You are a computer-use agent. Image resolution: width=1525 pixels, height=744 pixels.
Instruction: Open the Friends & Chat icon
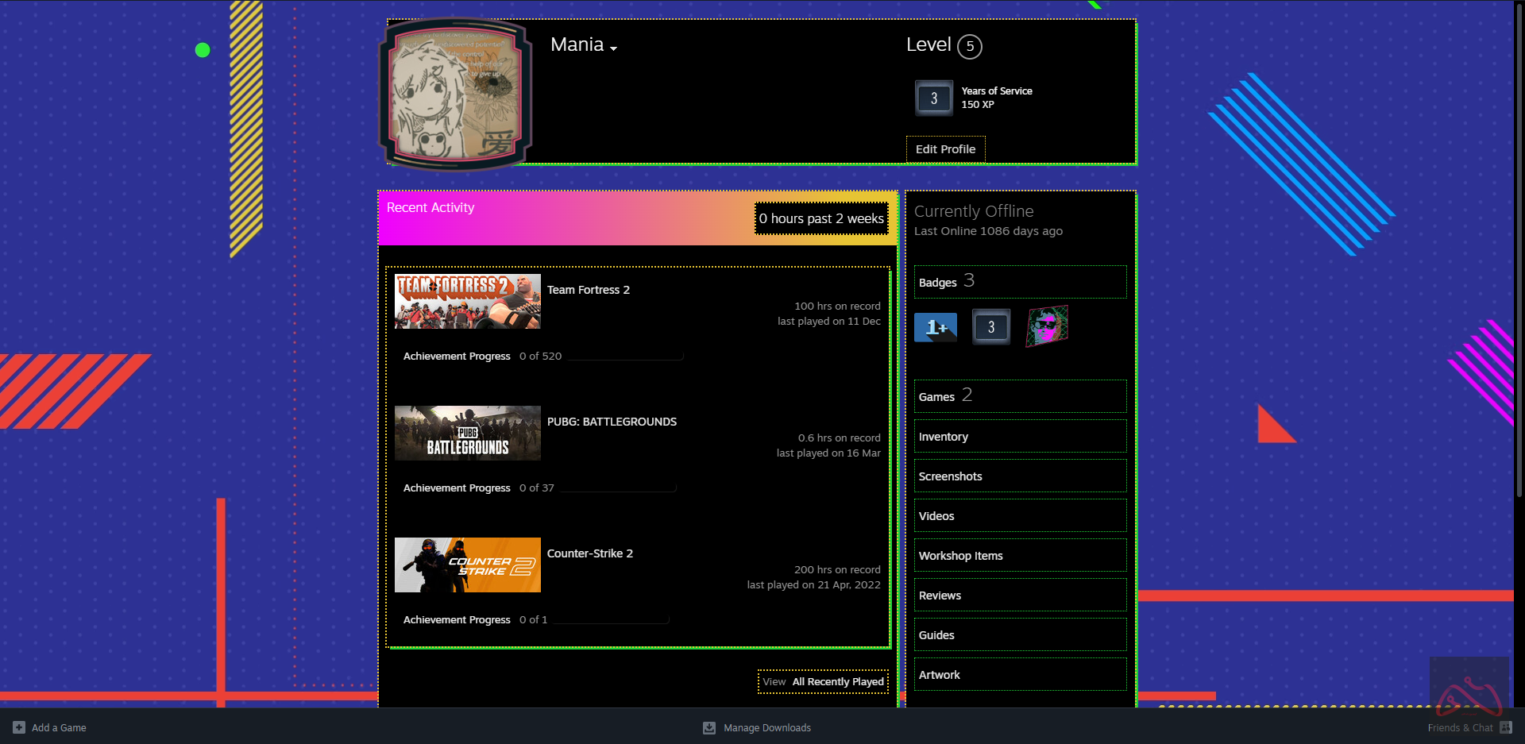(x=1505, y=727)
